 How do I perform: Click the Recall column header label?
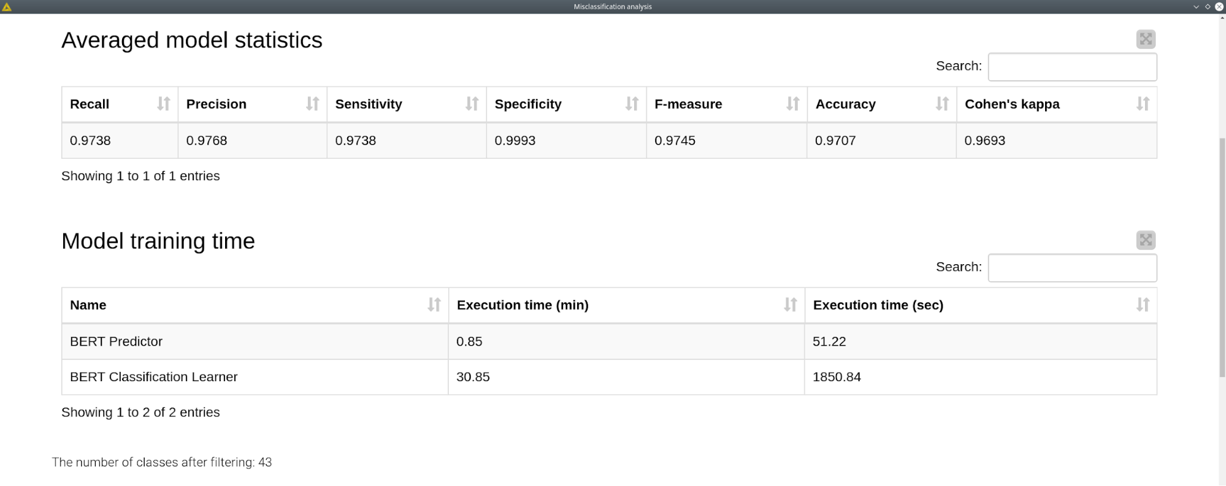(90, 104)
